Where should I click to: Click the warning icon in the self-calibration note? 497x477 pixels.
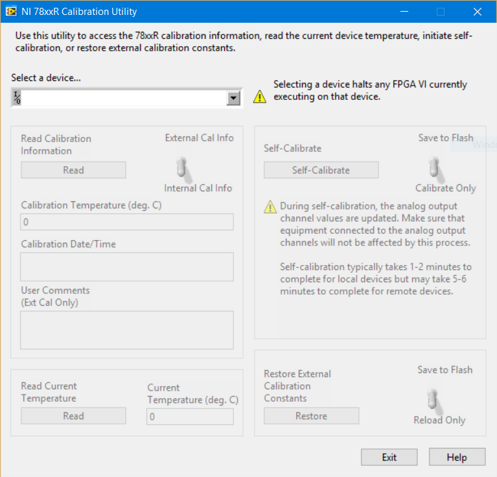[270, 207]
